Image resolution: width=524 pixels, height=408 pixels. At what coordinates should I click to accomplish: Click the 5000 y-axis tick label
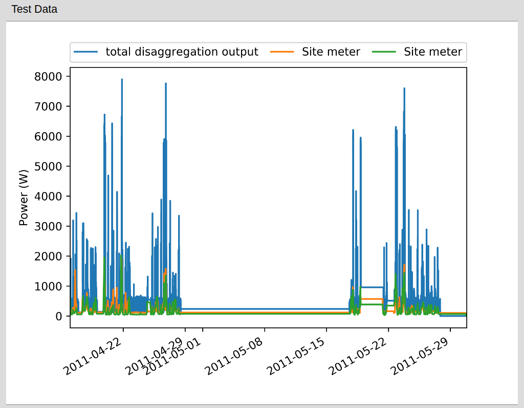(x=48, y=166)
